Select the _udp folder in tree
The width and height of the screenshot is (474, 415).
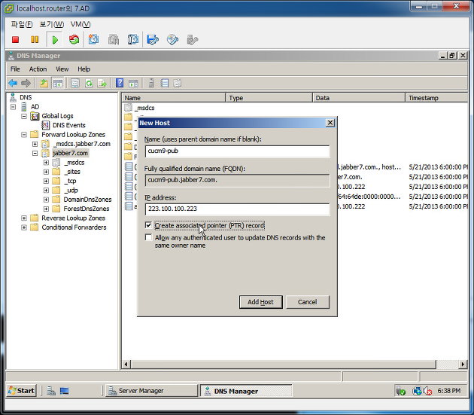click(71, 191)
